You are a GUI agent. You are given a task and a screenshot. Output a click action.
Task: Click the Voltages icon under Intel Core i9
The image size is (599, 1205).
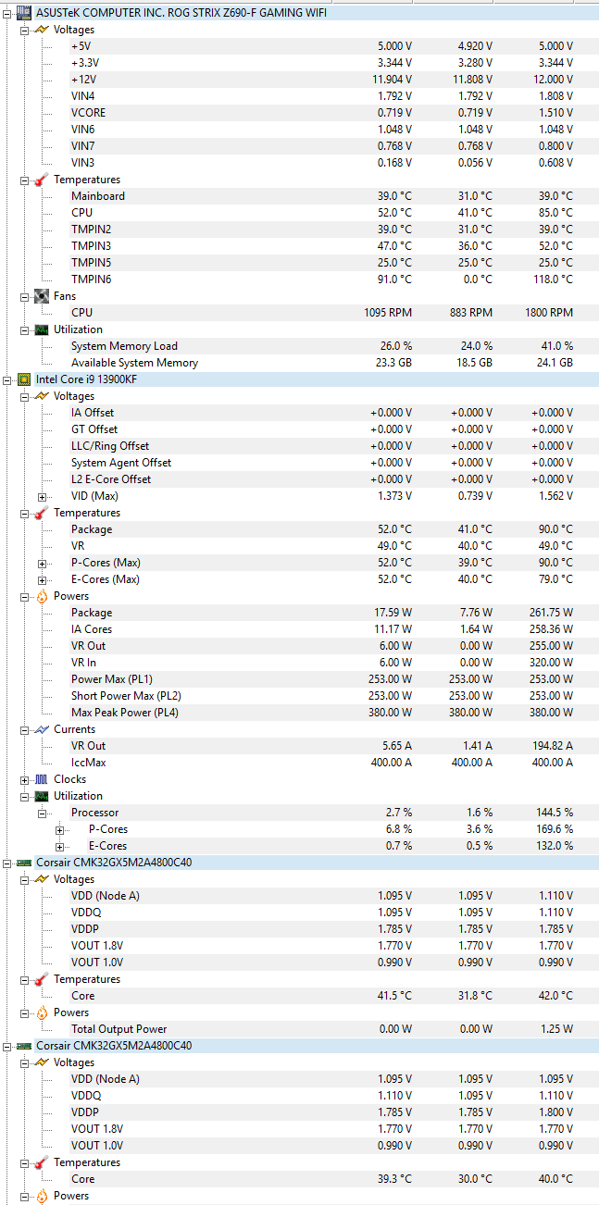[x=41, y=396]
